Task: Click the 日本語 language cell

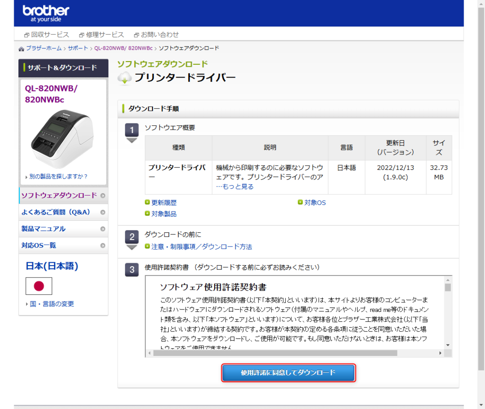Action: (346, 177)
